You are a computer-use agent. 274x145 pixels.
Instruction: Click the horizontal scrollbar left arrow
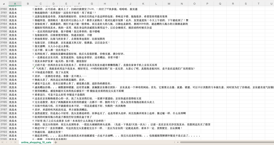(178, 142)
